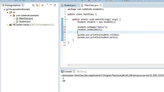The height and width of the screenshot is (92, 164).
Task: Select EncapsulationExample in Package Explorer
Action: (19, 9)
